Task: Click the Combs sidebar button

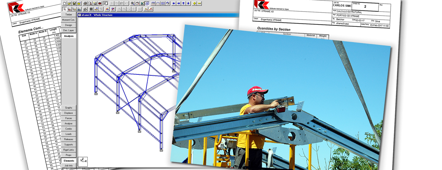Action: pos(69,129)
